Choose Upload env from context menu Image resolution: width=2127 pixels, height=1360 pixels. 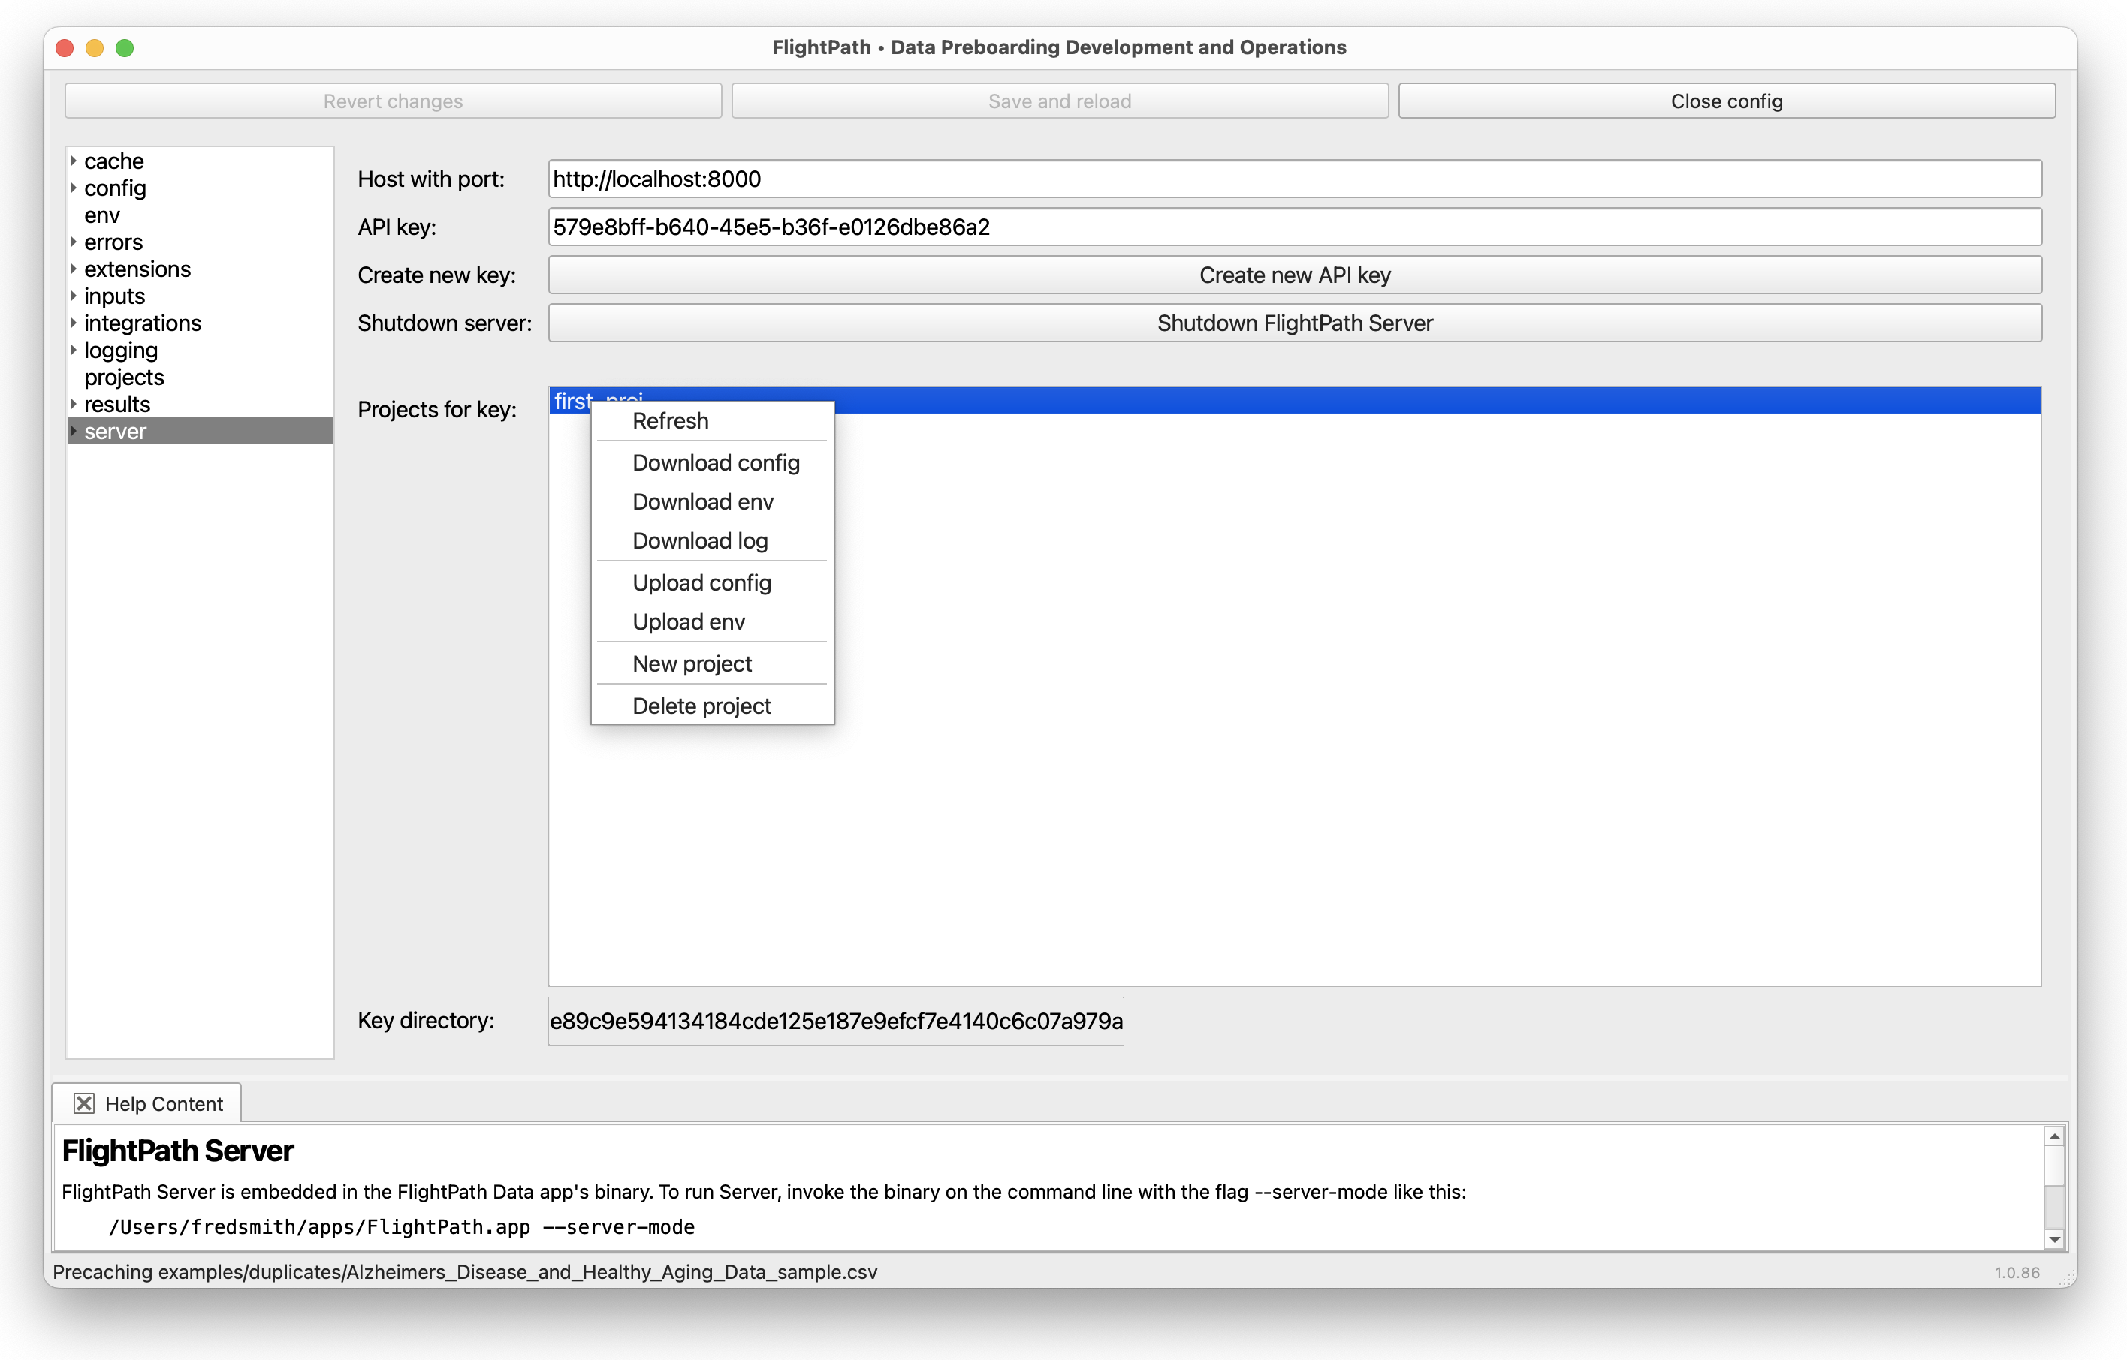(687, 621)
